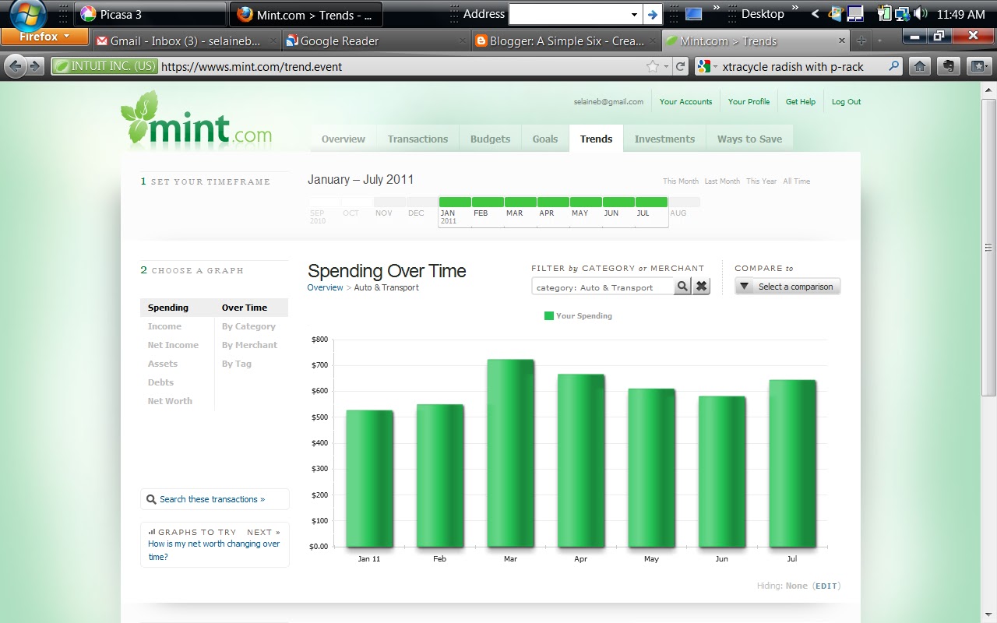Click EDIT next to Hiding: None

point(826,586)
